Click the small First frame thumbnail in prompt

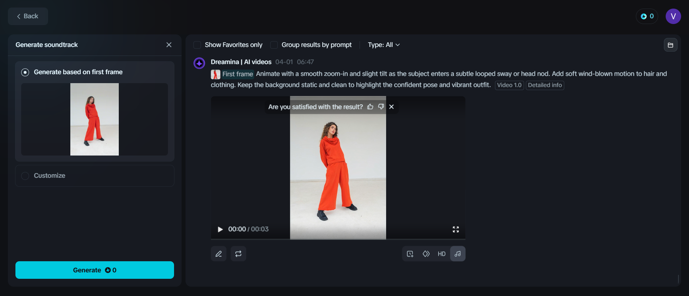tap(215, 74)
